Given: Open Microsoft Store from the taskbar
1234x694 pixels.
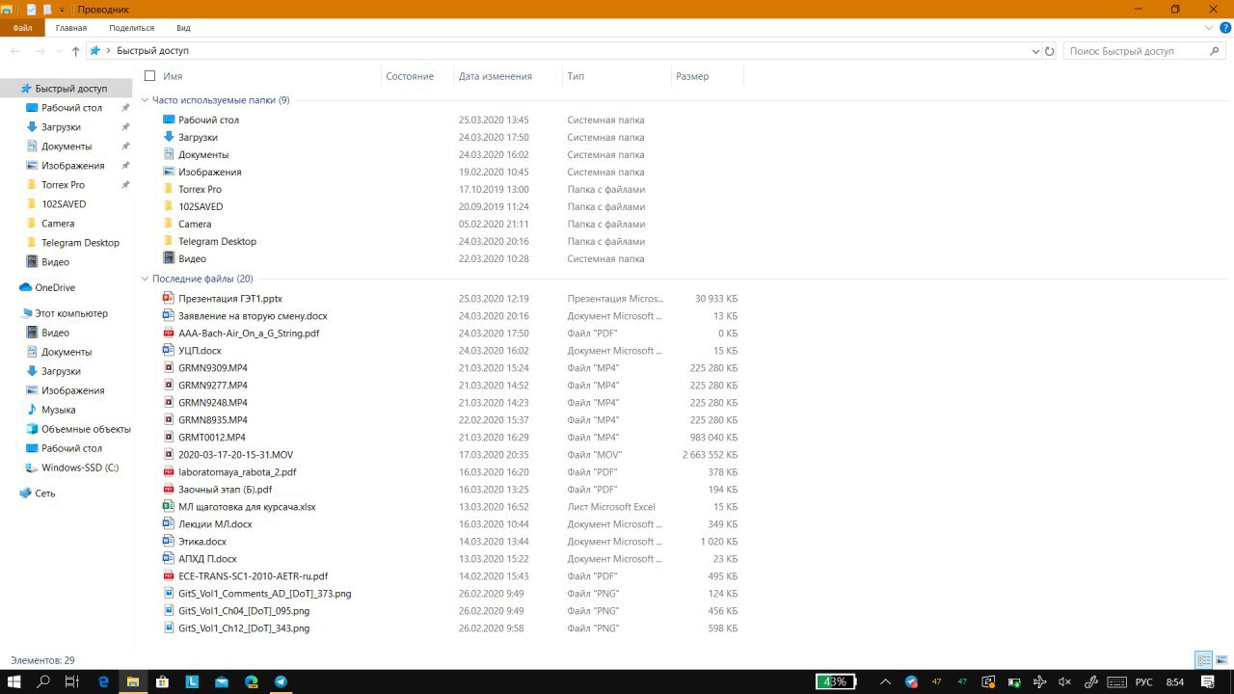Looking at the screenshot, I should click(x=163, y=681).
